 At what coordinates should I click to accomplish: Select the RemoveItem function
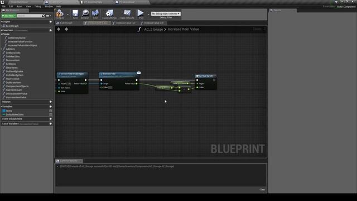pos(12,60)
